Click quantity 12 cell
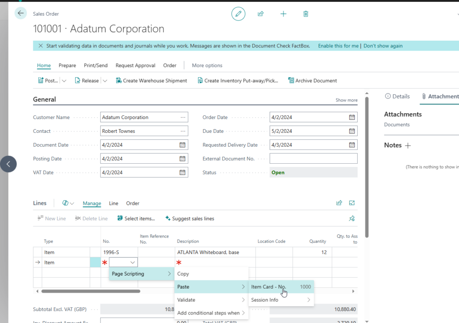This screenshot has width=459, height=323. point(312,252)
